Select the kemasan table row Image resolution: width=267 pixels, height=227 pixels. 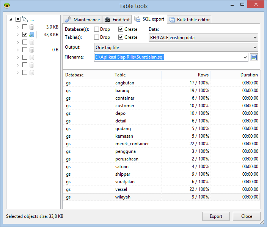pos(162,136)
